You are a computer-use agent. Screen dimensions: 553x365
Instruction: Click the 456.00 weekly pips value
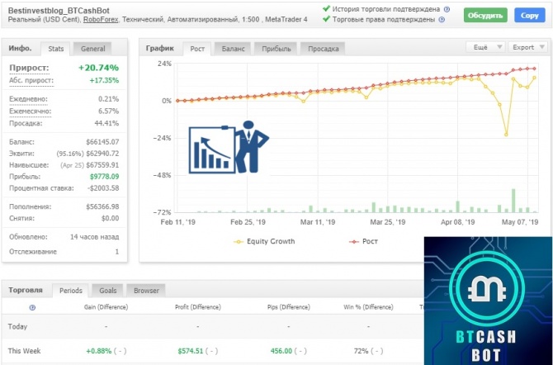pos(281,351)
